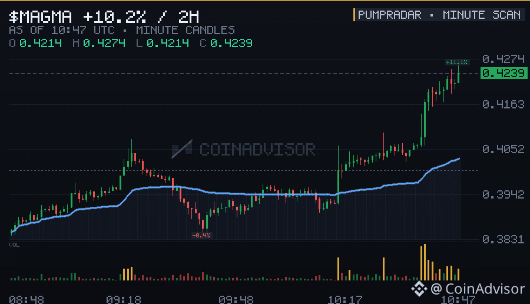Screen dimensions: 530x304
Task: Click the 0.3942 price axis label
Action: click(x=503, y=194)
